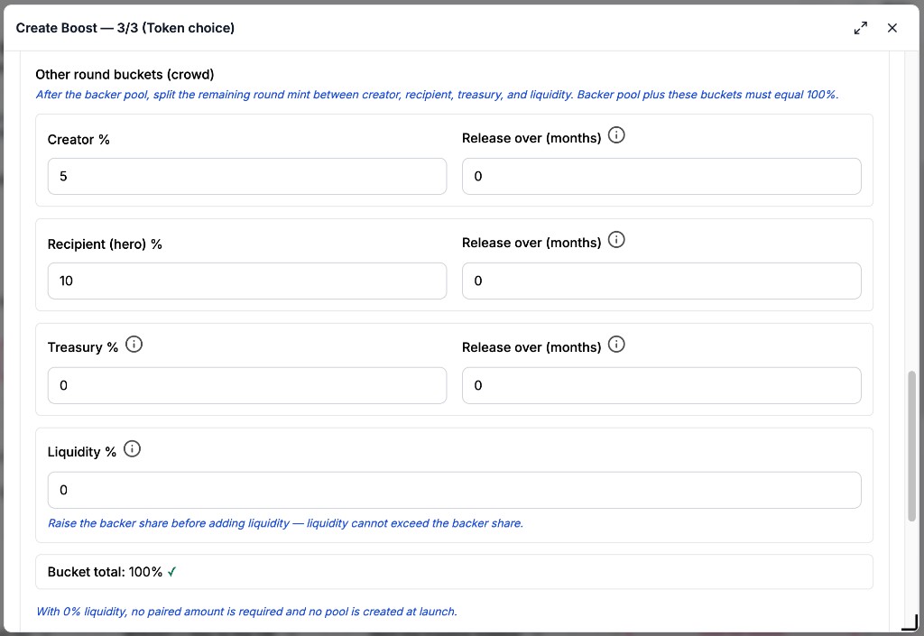Screen dimensions: 924x636
Task: Click the green checkmark beside bucket total
Action: point(171,572)
